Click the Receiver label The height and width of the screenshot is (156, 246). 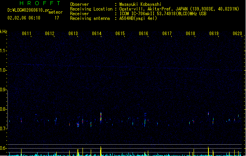[x=79, y=14]
